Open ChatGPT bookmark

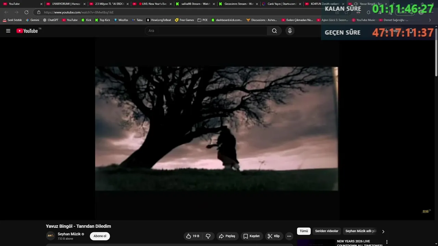(51, 20)
